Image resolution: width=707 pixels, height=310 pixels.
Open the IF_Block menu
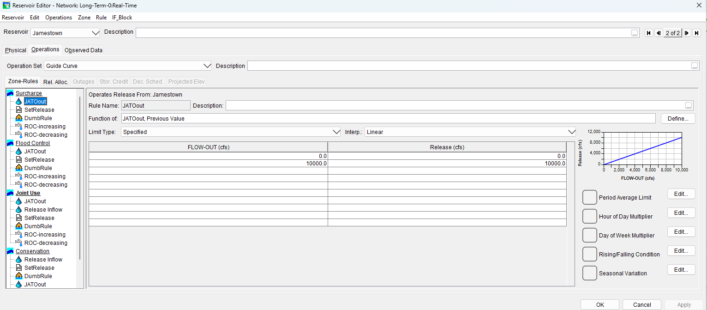[x=122, y=17]
